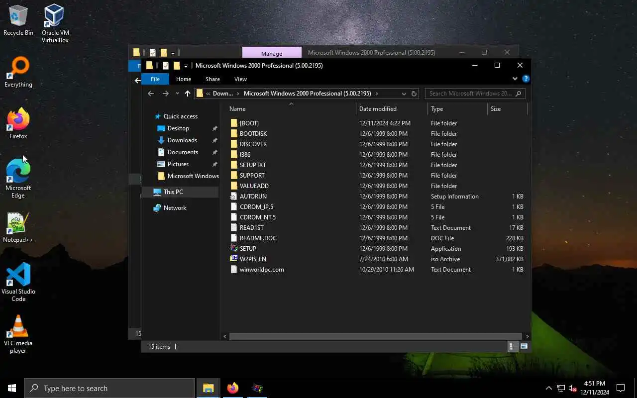Click the Firefox taskbar icon
637x398 pixels.
(x=232, y=388)
